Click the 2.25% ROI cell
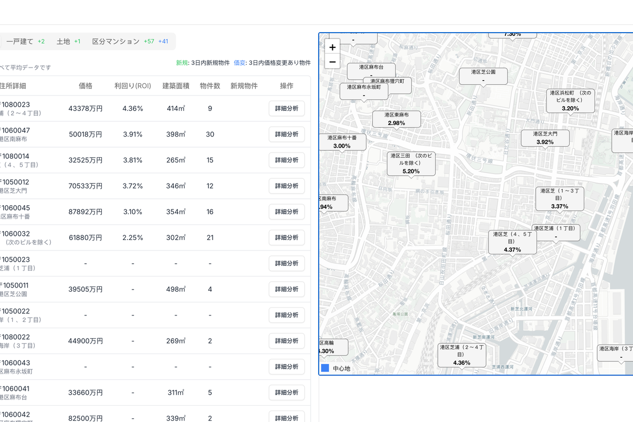The image size is (633, 422). pos(132,237)
